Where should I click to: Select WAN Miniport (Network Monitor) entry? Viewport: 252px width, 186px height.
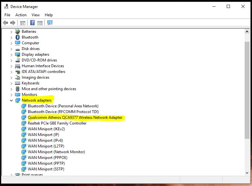click(x=56, y=152)
